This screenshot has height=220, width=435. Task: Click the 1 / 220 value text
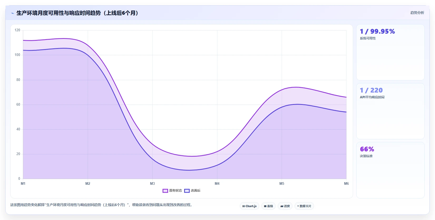click(x=371, y=90)
